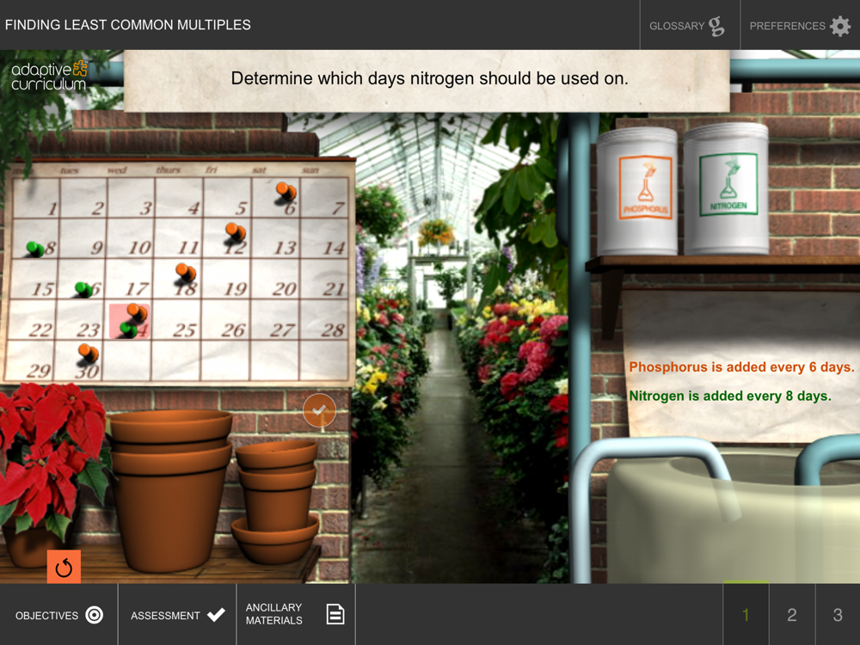This screenshot has height=645, width=860.
Task: Click the green pin on day 8
Action: click(35, 249)
